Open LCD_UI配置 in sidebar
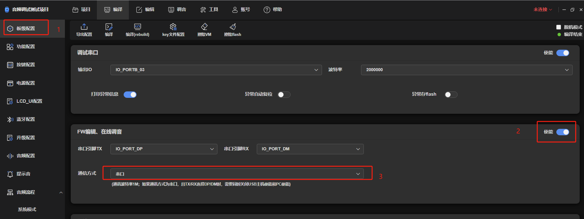The image size is (584, 219). [x=32, y=101]
